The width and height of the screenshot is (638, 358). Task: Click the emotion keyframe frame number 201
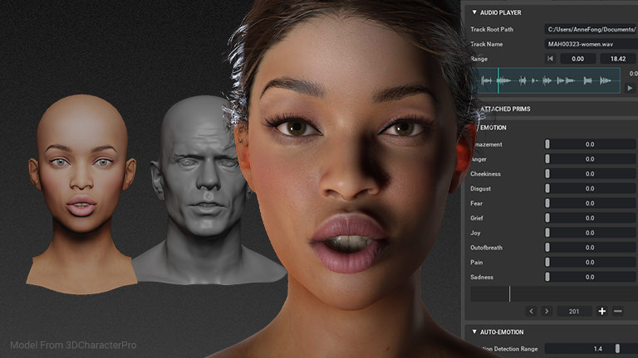pyautogui.click(x=575, y=312)
